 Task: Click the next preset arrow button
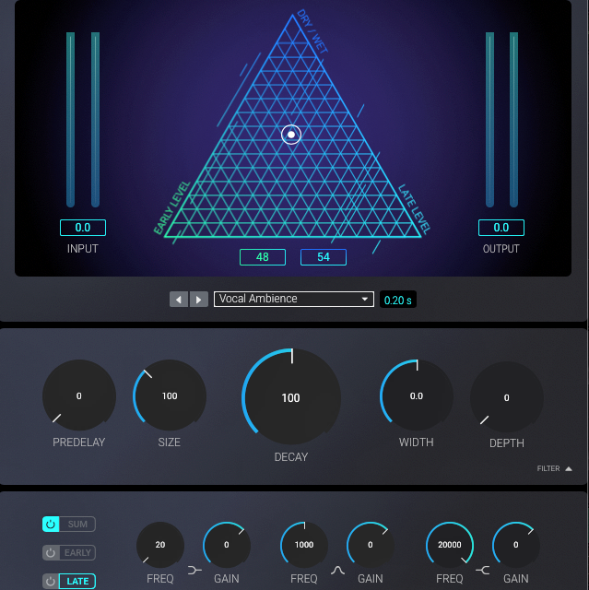pos(199,300)
